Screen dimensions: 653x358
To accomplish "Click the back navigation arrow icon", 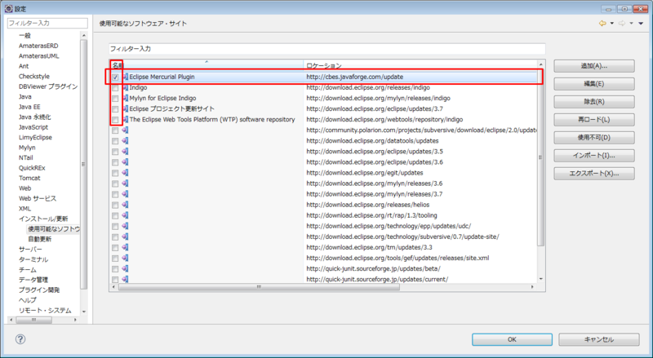I will 602,24.
